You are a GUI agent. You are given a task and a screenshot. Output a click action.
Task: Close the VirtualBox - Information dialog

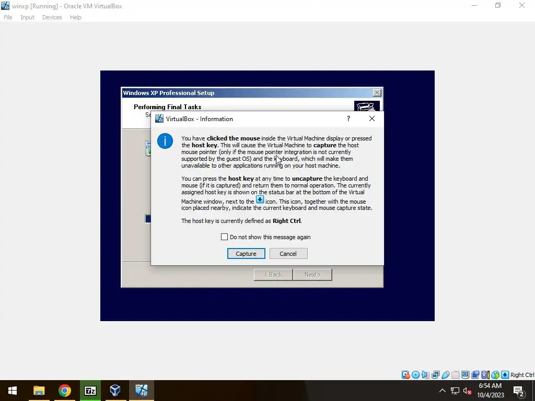(372, 119)
